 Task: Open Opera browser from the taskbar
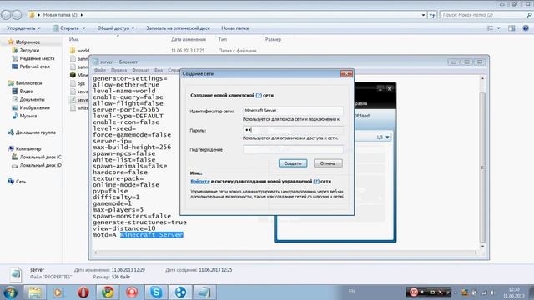[83, 292]
